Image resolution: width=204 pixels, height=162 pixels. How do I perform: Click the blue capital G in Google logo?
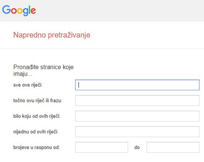point(6,10)
